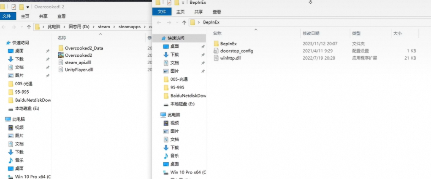
Task: Click the Properties checkmark icon in Overcooked! 2 title bar
Action: 14,7
